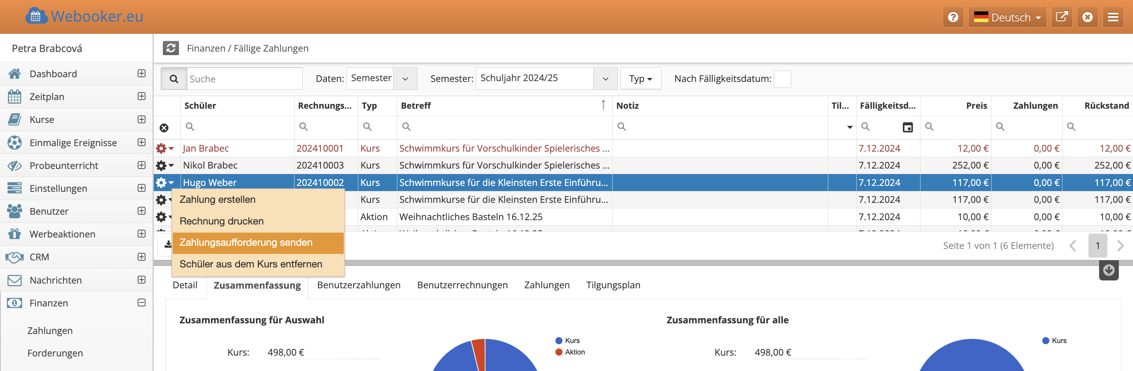The height and width of the screenshot is (371, 1133).
Task: Click the Einstellungen settings icon
Action: pos(15,189)
